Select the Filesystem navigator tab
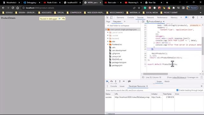The width and height of the screenshot is (204, 115). 117,21
